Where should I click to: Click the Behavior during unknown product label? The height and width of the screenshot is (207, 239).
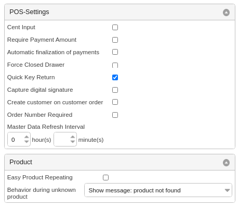[42, 193]
